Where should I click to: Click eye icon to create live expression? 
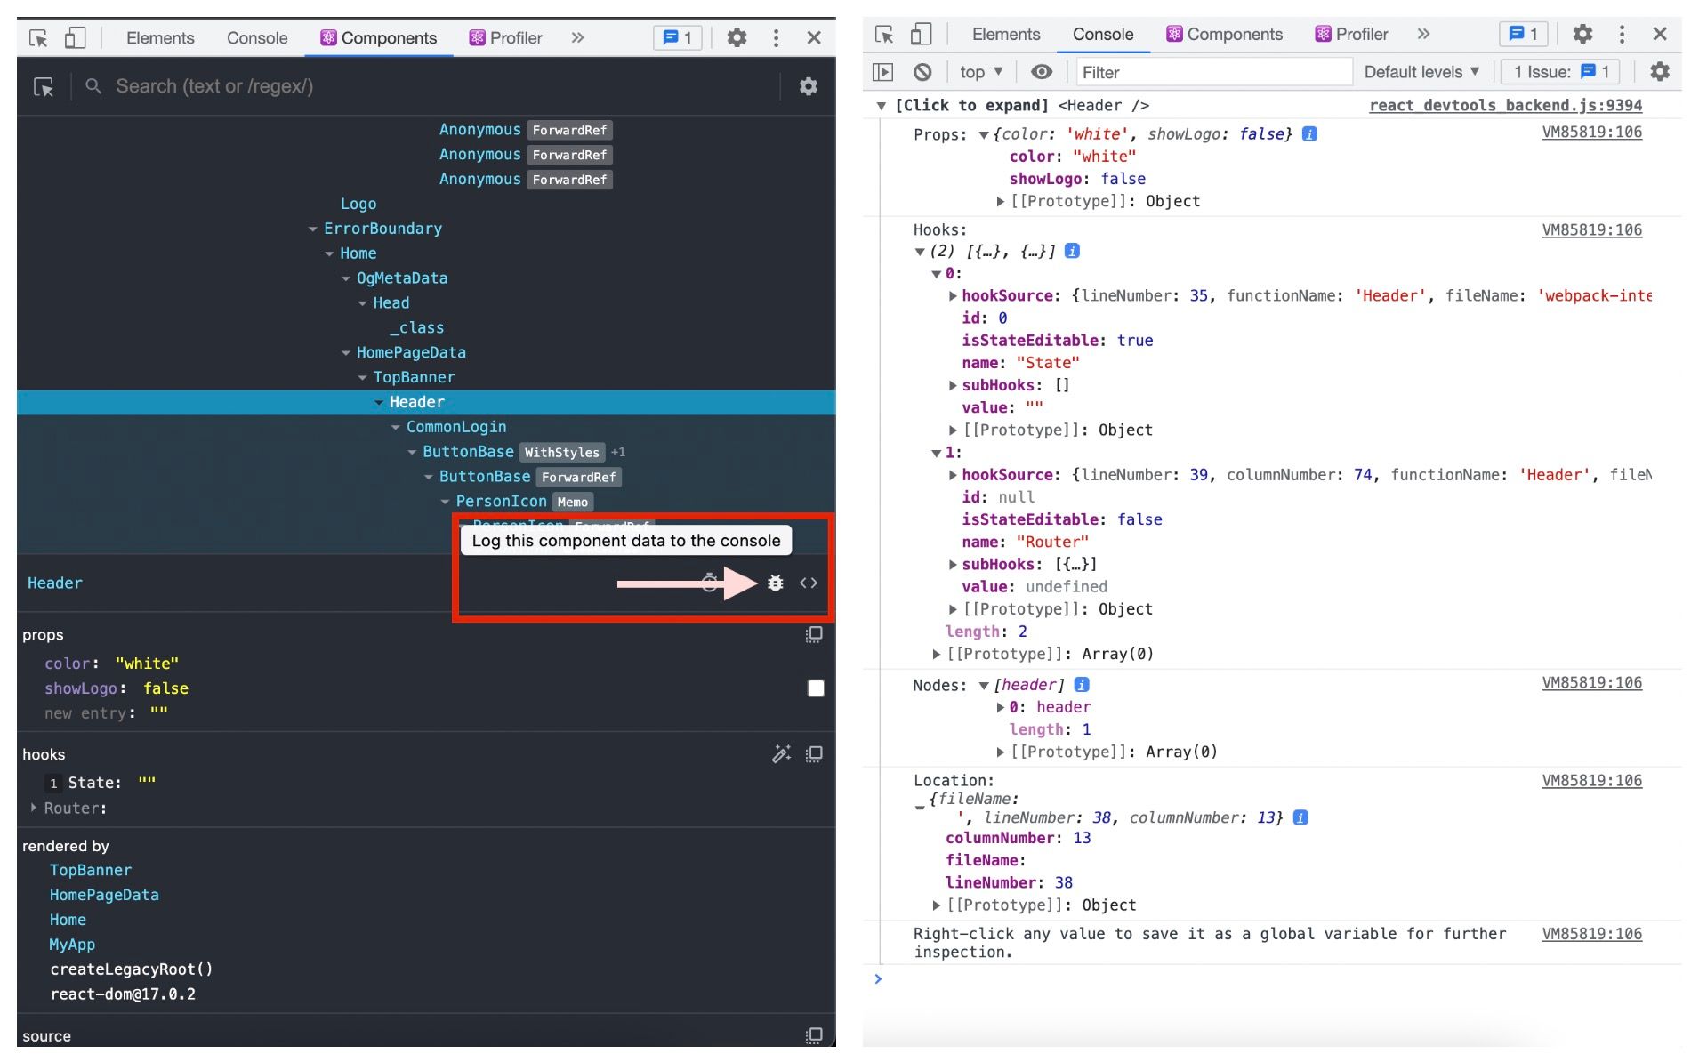click(1042, 72)
